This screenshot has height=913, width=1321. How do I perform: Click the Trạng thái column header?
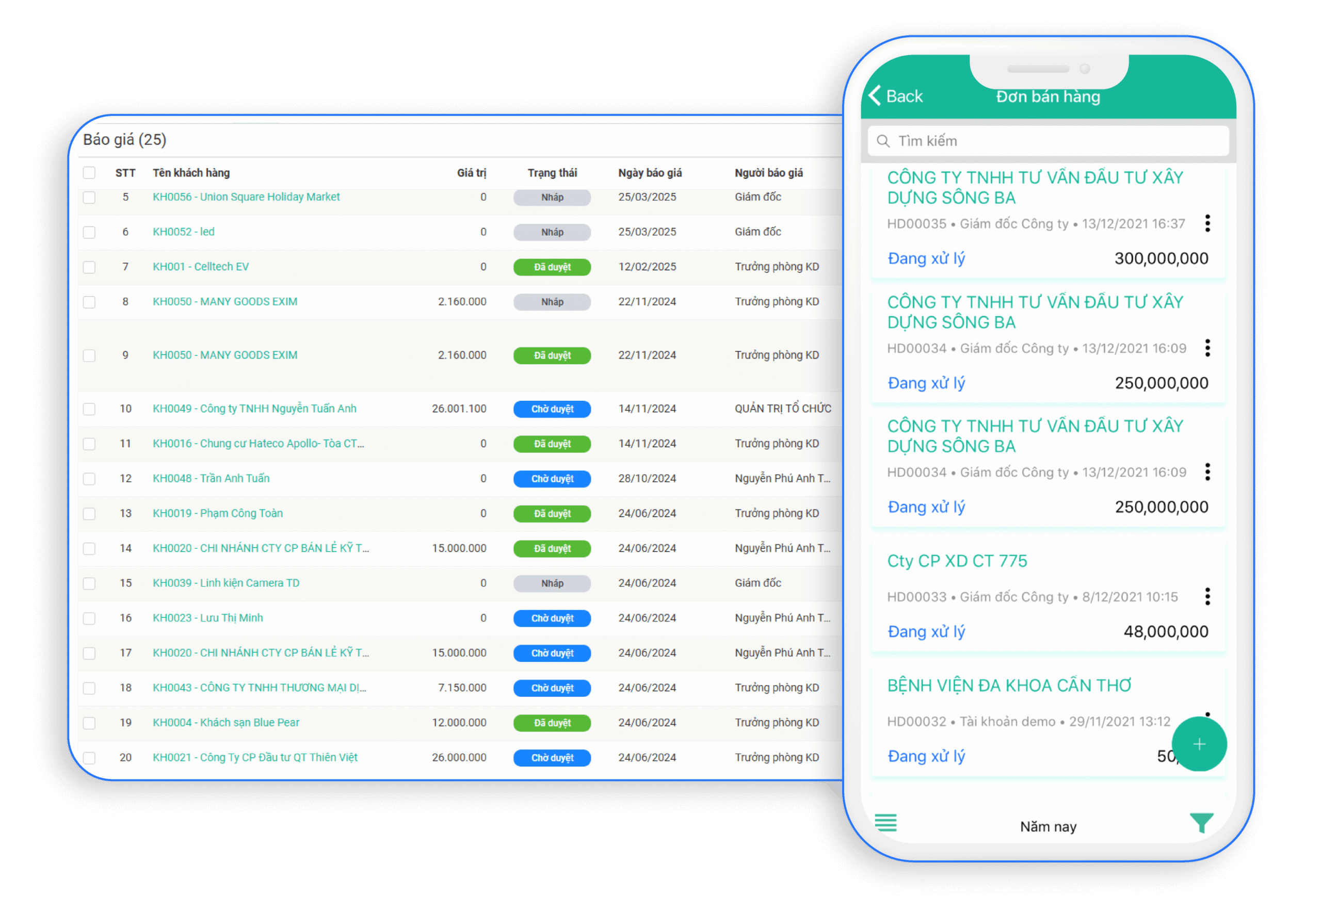click(x=552, y=173)
